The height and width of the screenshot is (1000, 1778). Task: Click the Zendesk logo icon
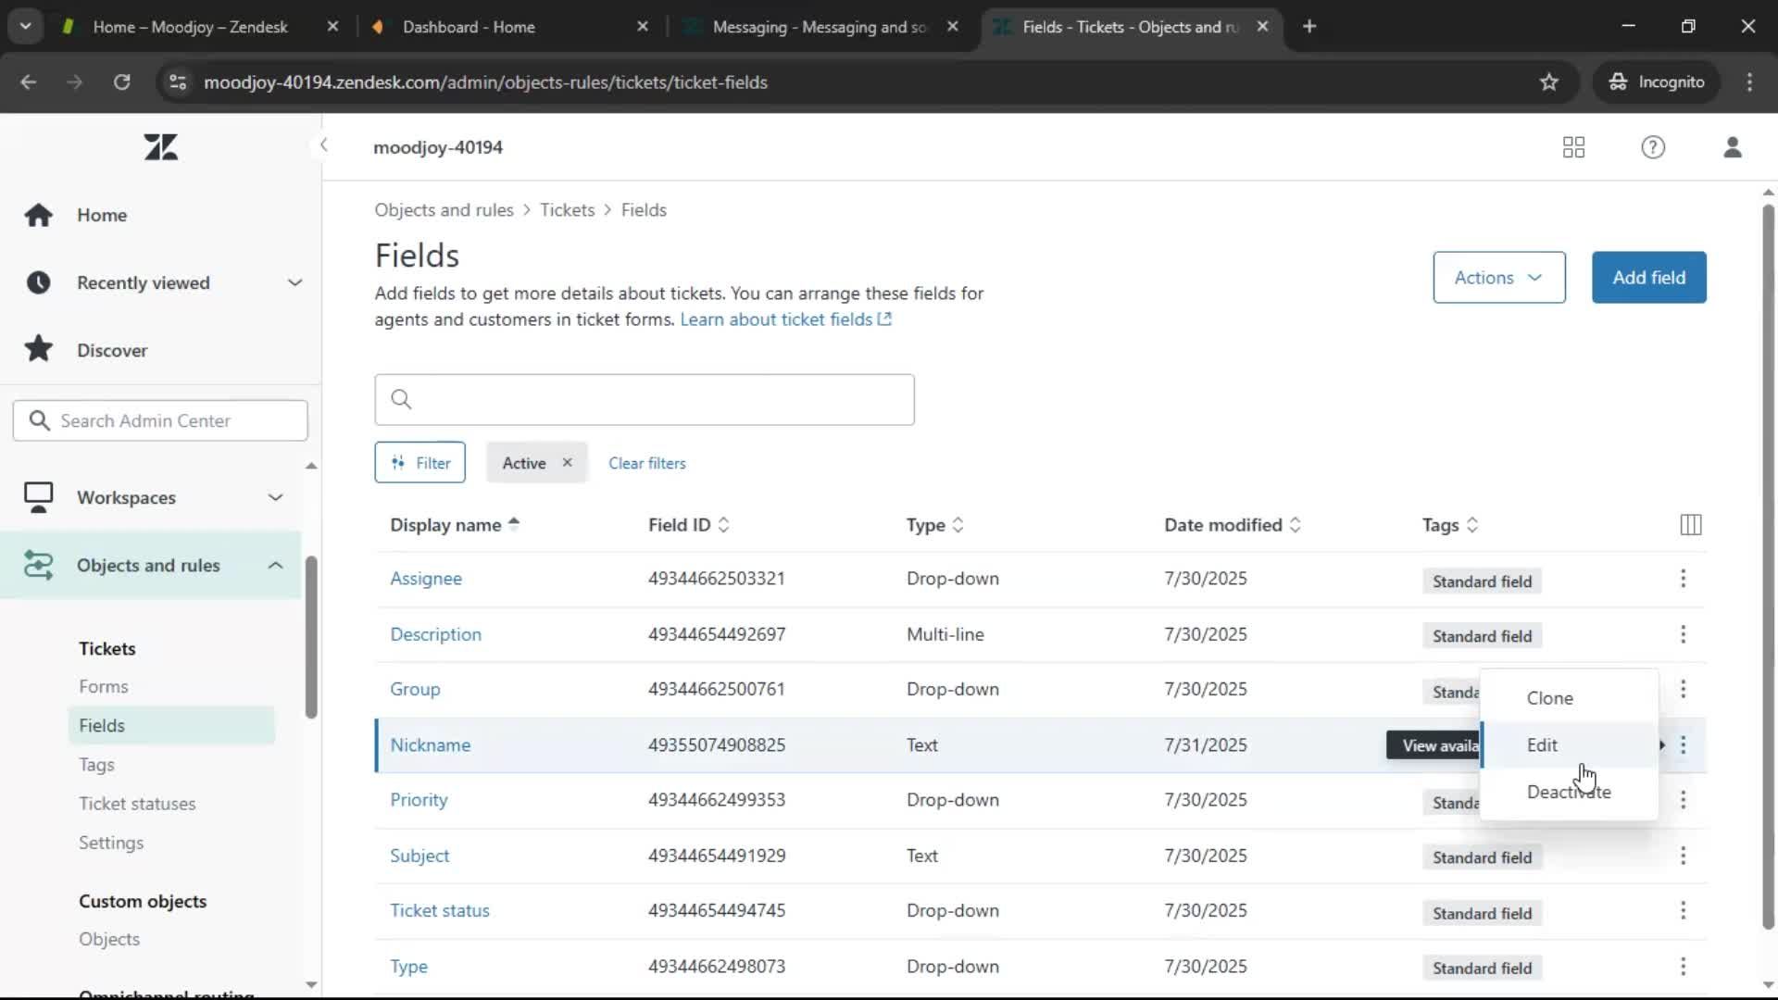point(160,147)
